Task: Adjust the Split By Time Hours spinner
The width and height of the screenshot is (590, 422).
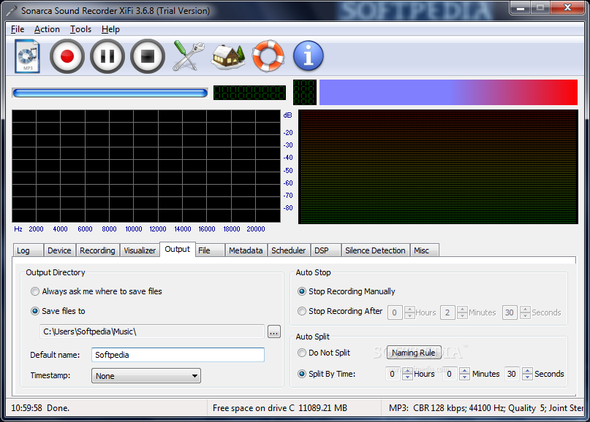Action: [407, 374]
